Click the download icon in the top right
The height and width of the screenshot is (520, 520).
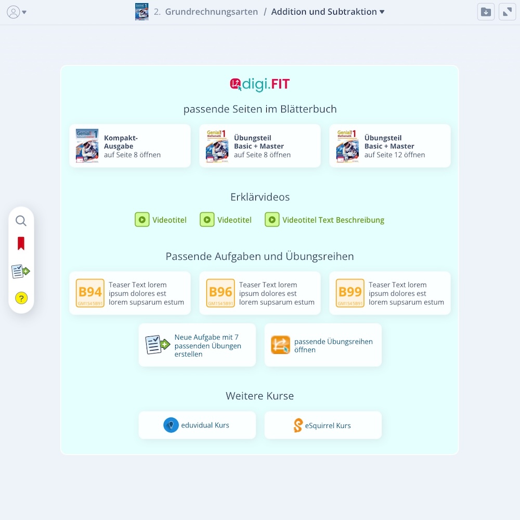click(x=486, y=11)
